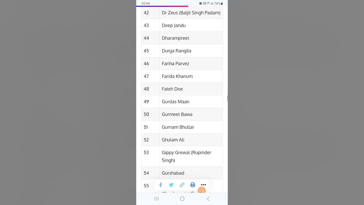364x205 pixels.
Task: Tap the 10:44 clock in status bar
Action: 146,3
